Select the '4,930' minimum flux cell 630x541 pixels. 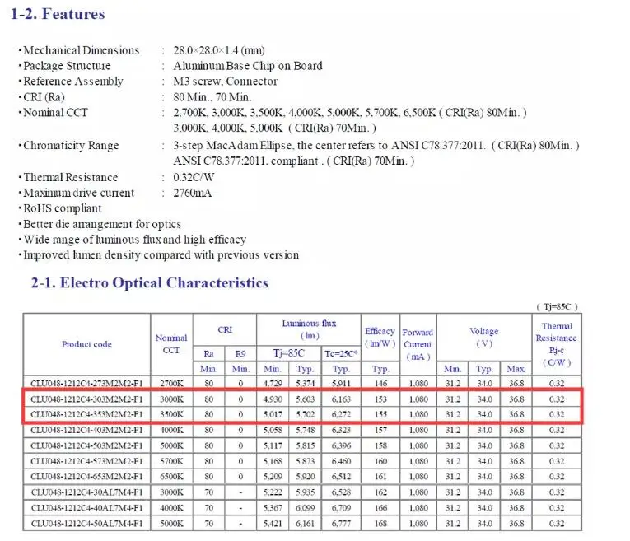[273, 399]
